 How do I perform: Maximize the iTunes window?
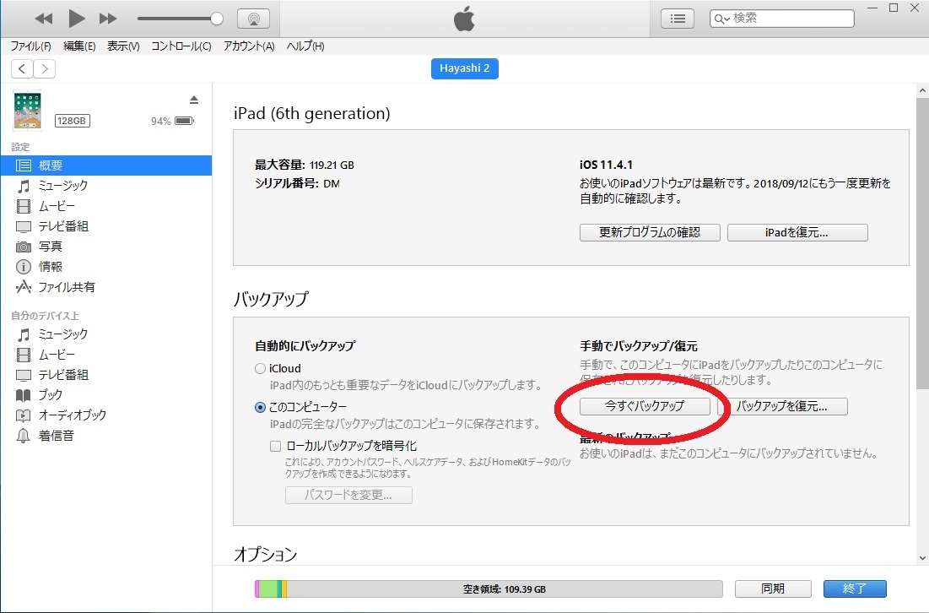pos(894,8)
